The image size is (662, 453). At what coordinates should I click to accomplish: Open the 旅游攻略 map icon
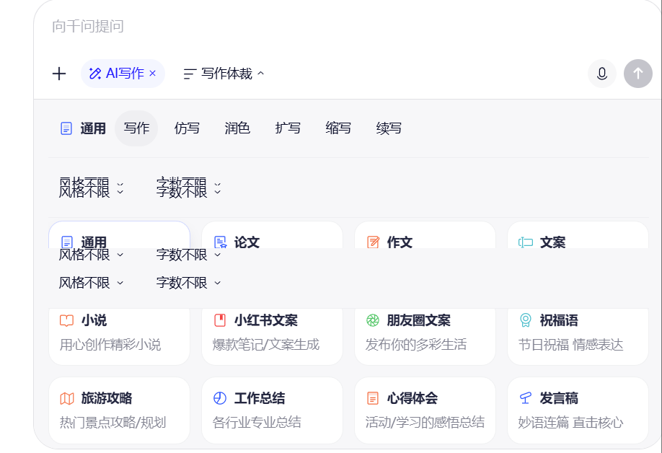tap(66, 397)
